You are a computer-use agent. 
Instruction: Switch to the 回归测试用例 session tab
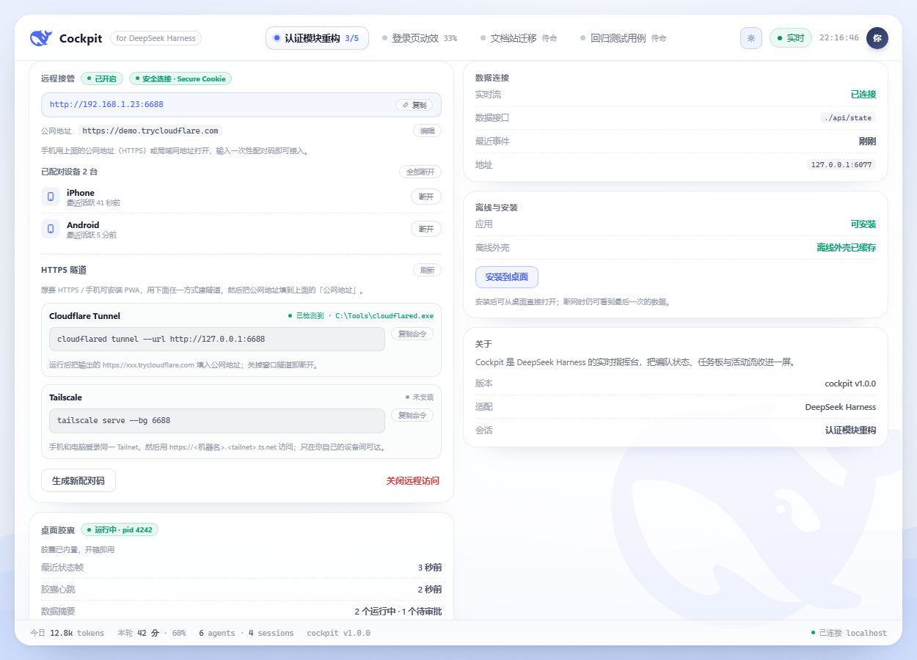[623, 38]
